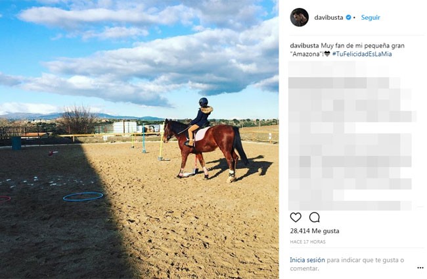Click the yellow pole in the riding arena
This screenshot has height=279, width=427.
(161, 144)
